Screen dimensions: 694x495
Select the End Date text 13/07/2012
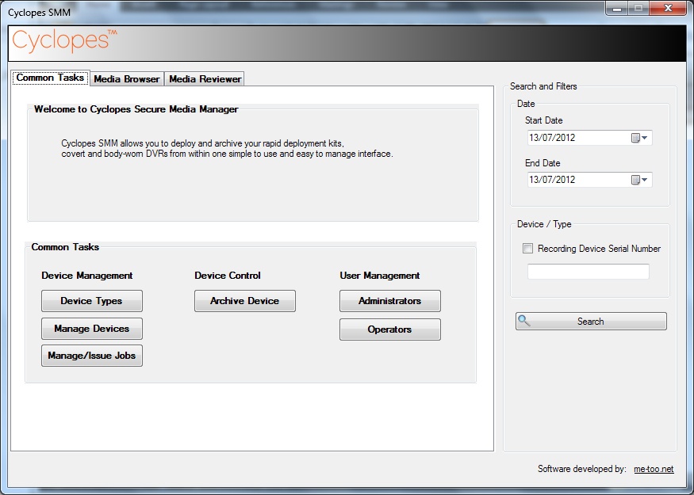coord(552,180)
